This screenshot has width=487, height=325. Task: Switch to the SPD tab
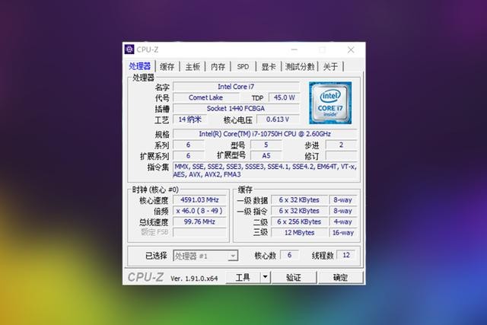click(x=243, y=66)
